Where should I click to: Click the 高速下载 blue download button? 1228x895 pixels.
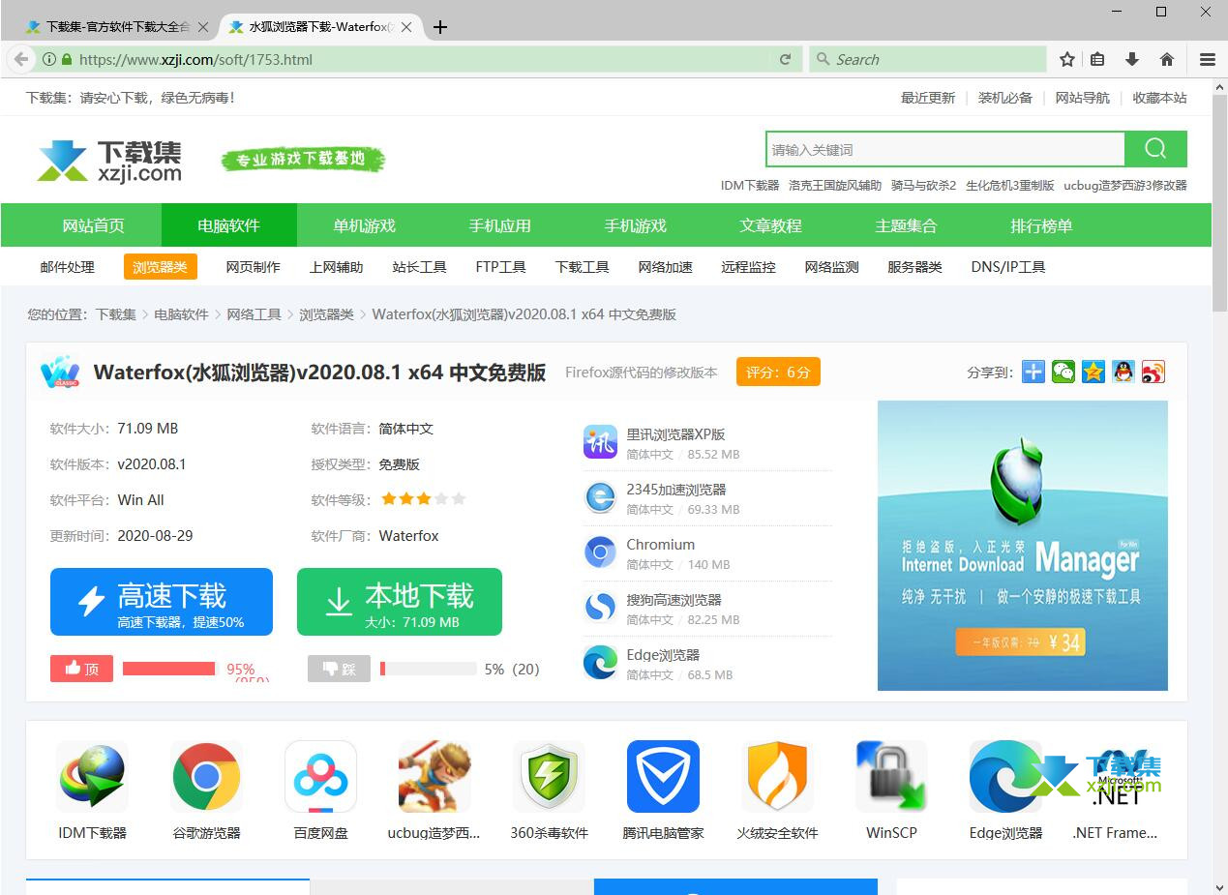click(x=162, y=602)
